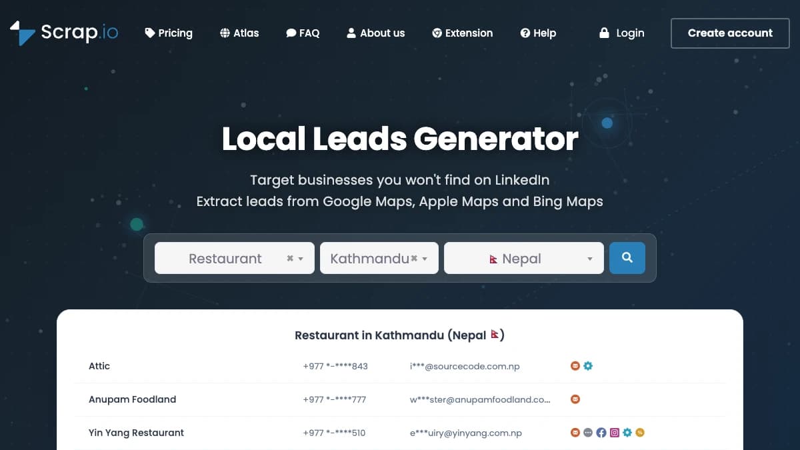800x450 pixels.
Task: Go to the FAQ page
Action: 303,33
